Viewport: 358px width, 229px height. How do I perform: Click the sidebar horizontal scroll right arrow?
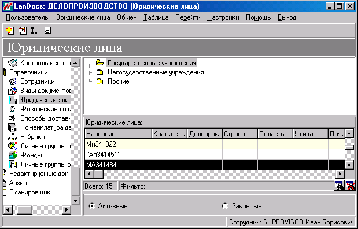click(x=67, y=209)
